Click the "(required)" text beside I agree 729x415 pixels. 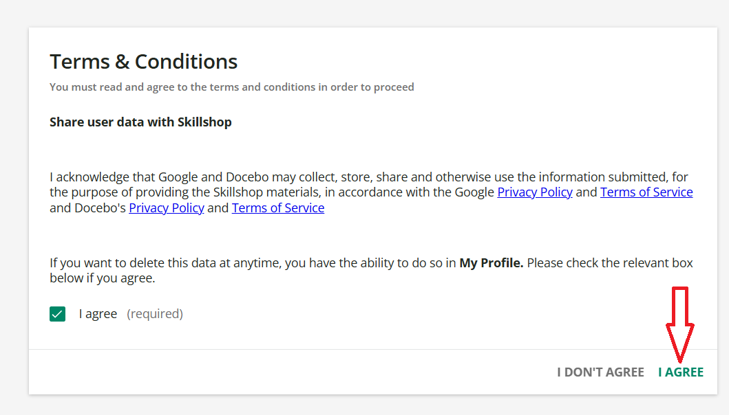point(155,314)
